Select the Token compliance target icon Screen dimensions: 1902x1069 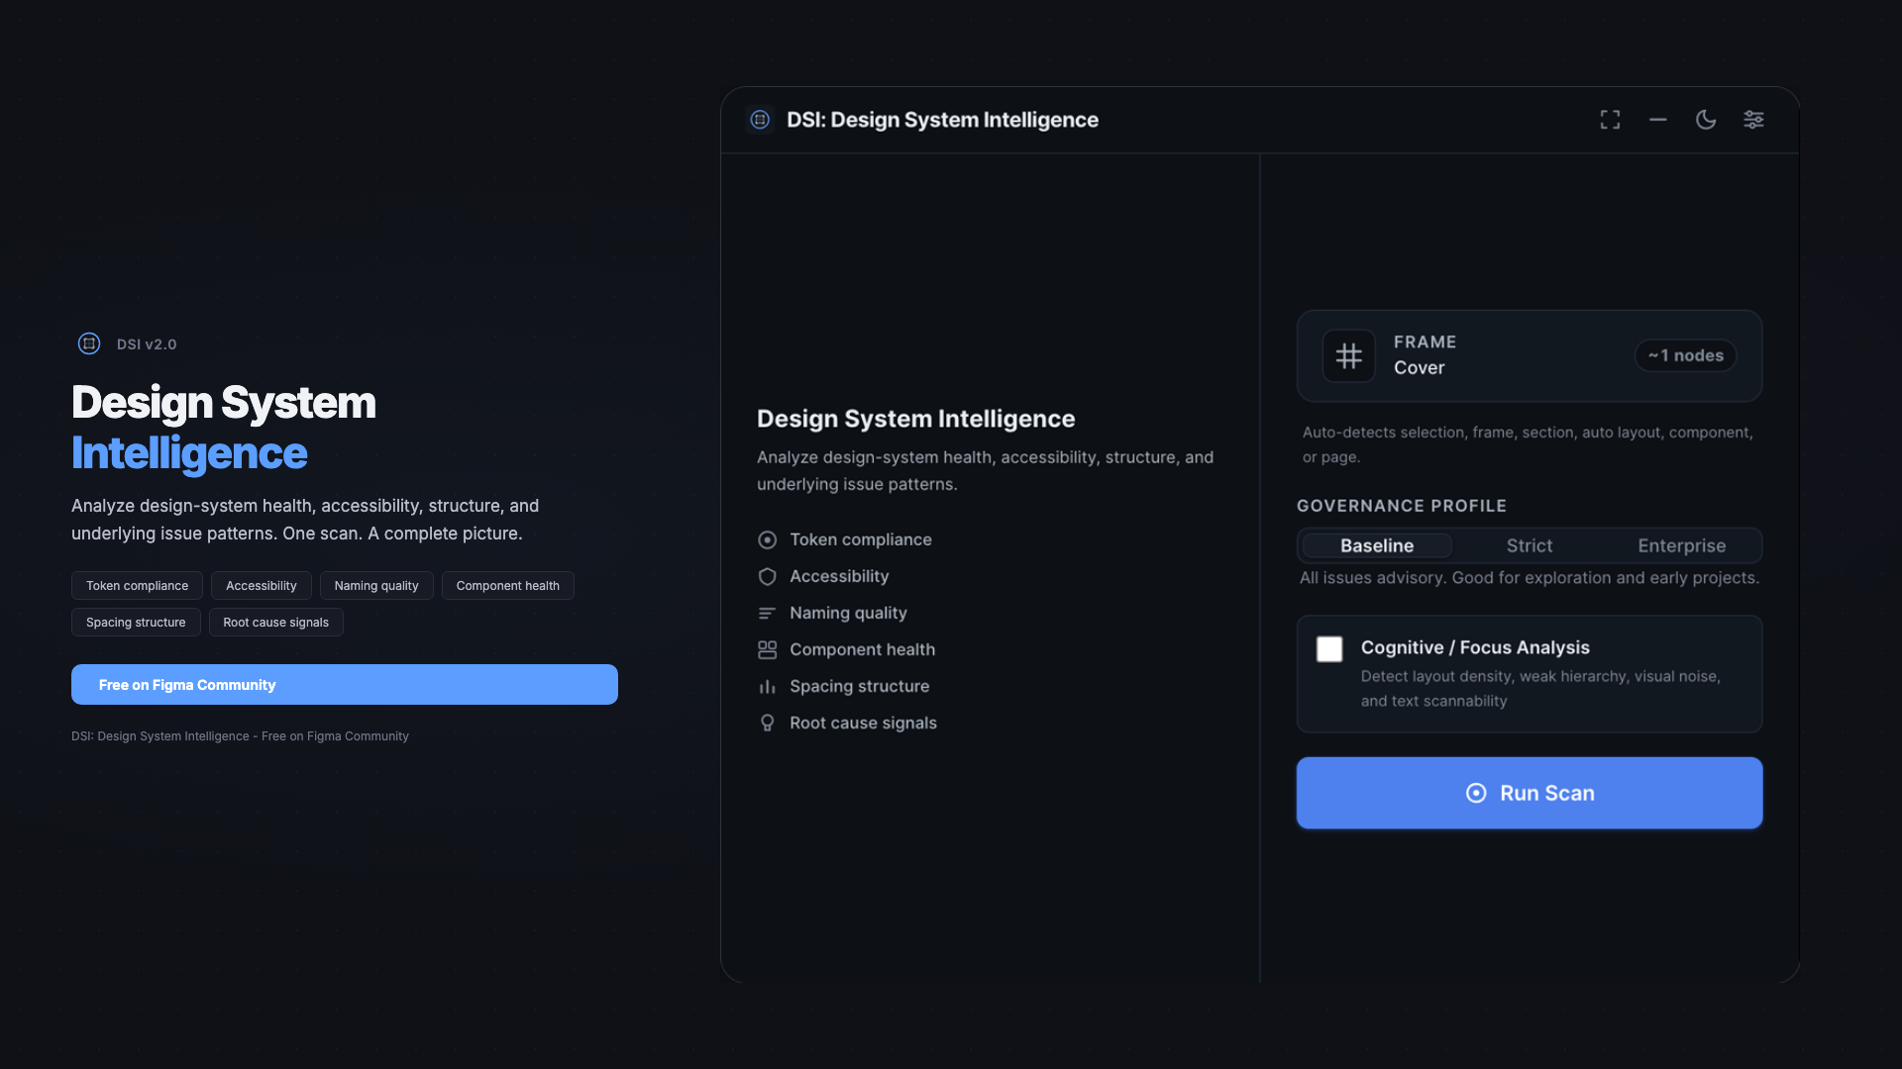(768, 539)
